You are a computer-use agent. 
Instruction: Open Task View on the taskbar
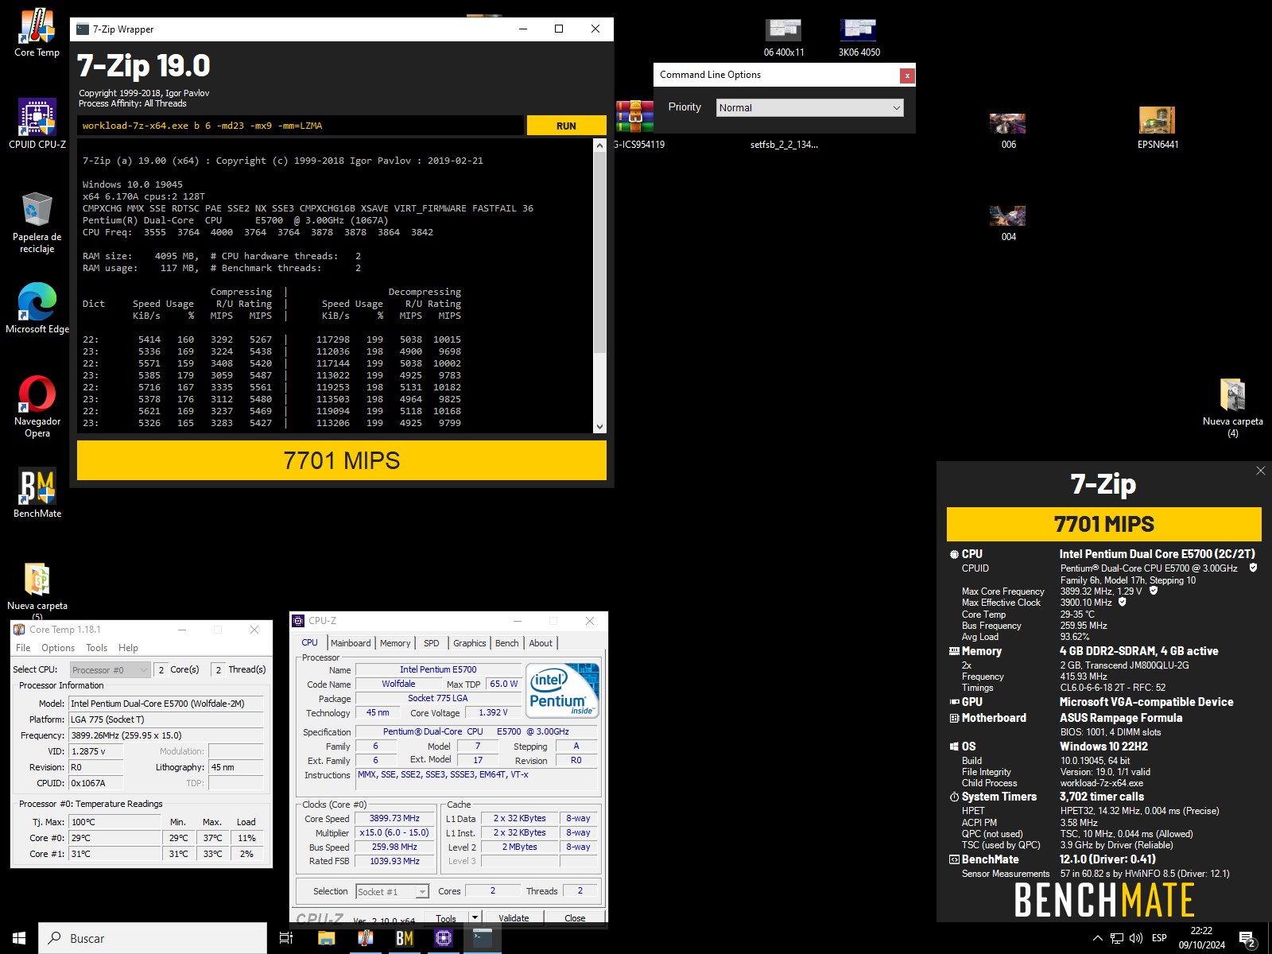coord(286,938)
